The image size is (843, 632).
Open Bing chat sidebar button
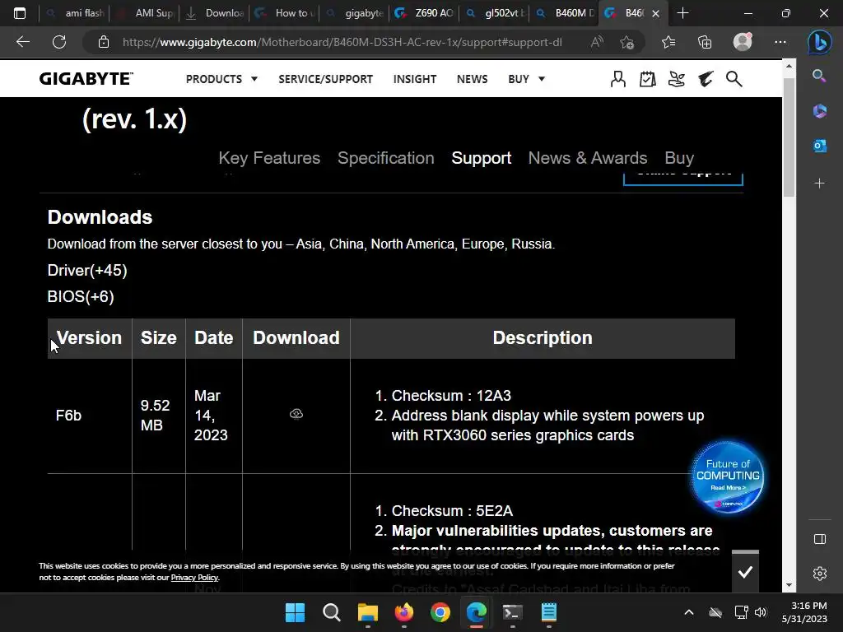(819, 43)
